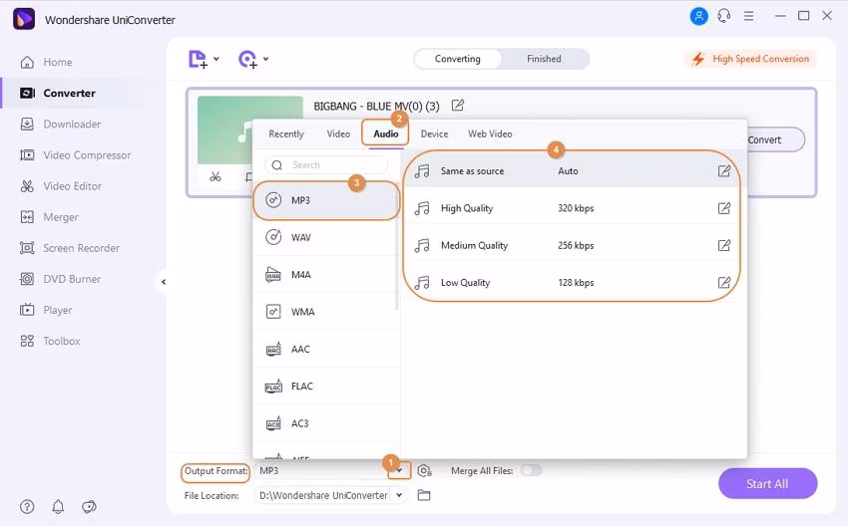Open the Player module

[46, 310]
